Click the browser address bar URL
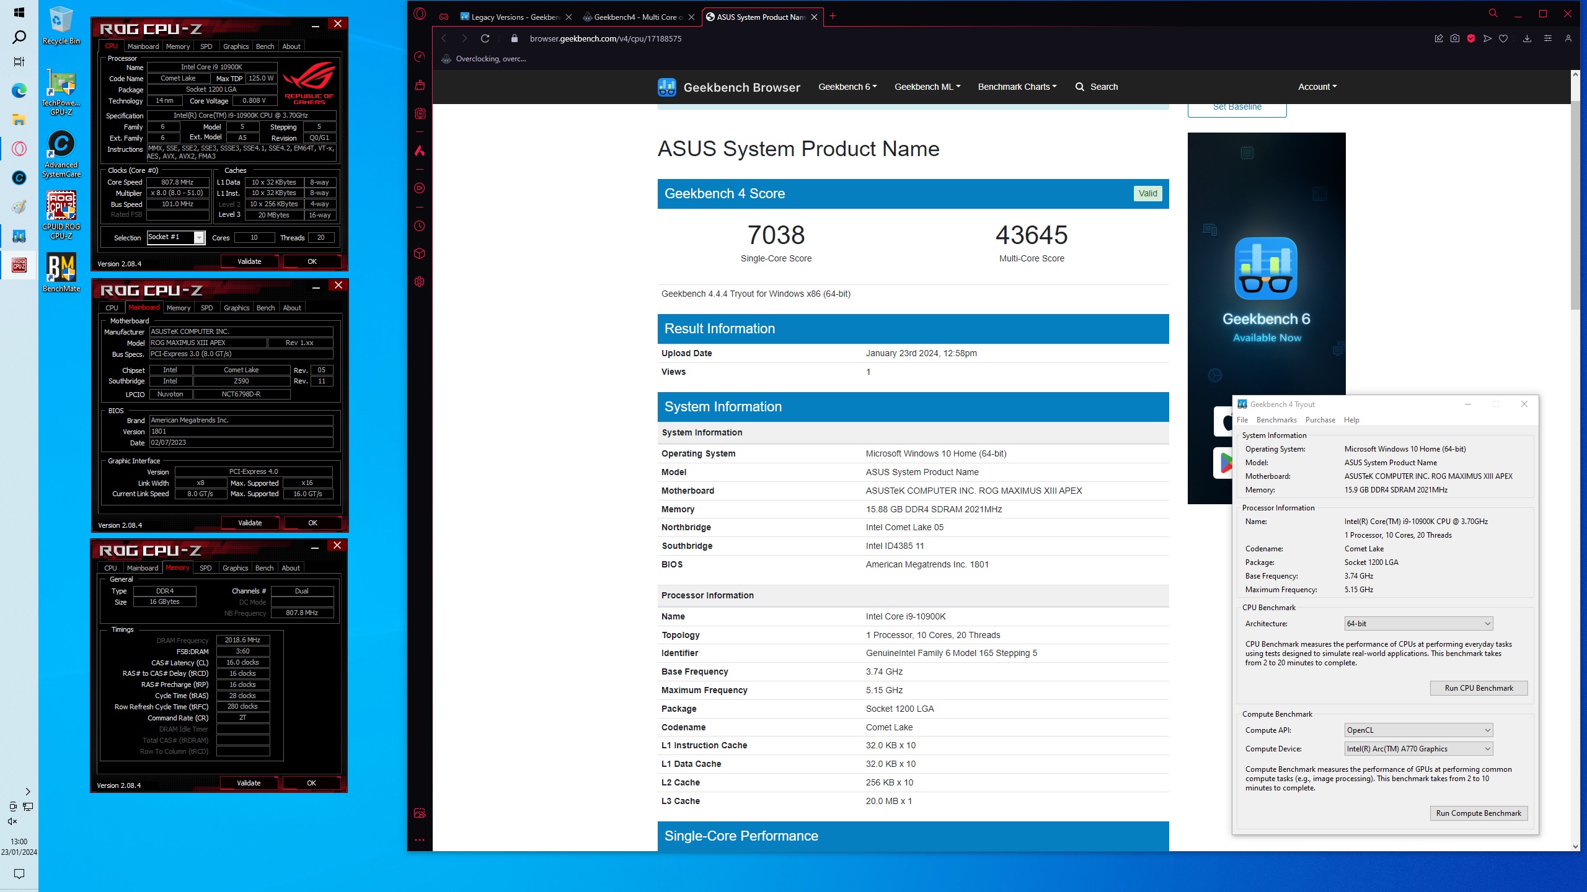The image size is (1587, 892). click(x=605, y=38)
